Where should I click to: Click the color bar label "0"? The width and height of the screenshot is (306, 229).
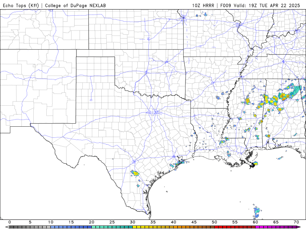(x=10, y=222)
